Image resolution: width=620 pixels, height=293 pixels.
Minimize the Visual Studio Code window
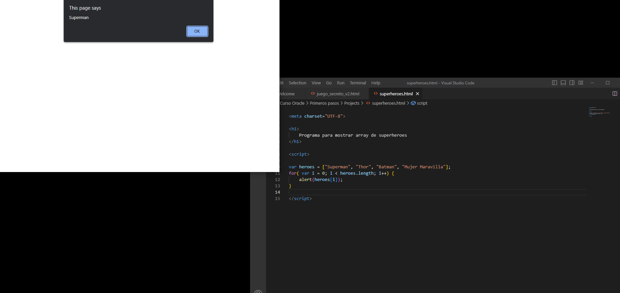[x=592, y=83]
